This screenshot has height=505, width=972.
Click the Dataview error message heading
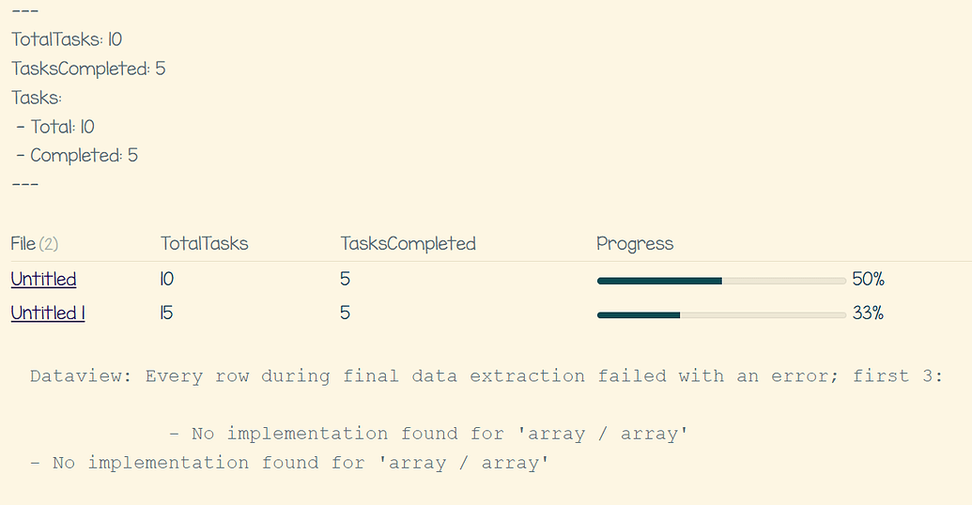tap(486, 376)
